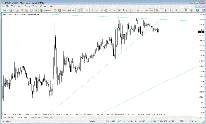Screen dimensions: 206x124
Task: Switch the timeframe to D1
Action: coord(142,10)
